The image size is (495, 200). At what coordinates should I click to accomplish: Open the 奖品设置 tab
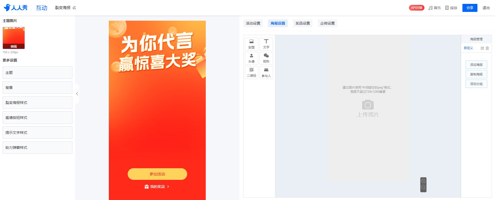click(302, 23)
